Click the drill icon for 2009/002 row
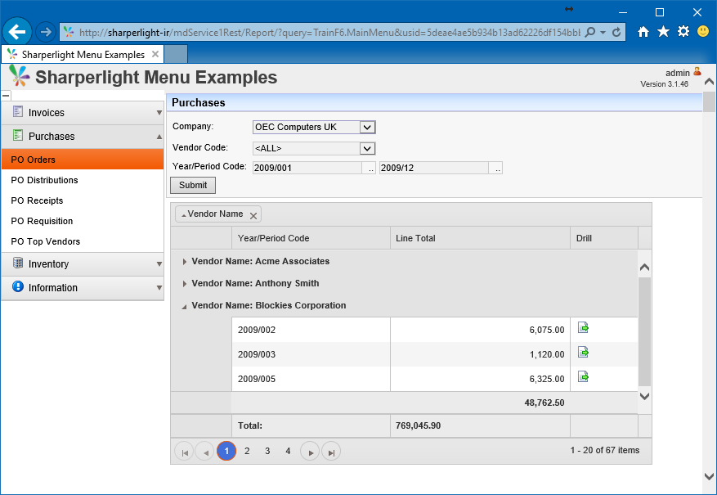717x495 pixels. (x=583, y=327)
